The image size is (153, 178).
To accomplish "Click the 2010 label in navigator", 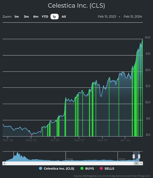I will (70, 159).
